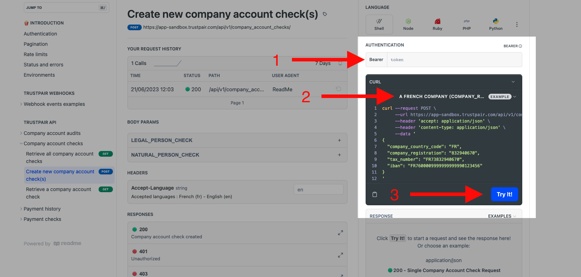This screenshot has width=581, height=277.
Task: Open Pagination page in sidebar
Action: tap(36, 44)
